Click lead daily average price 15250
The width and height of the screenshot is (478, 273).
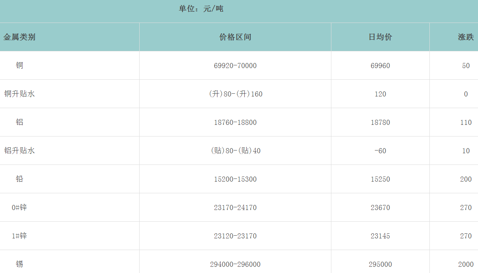380,179
